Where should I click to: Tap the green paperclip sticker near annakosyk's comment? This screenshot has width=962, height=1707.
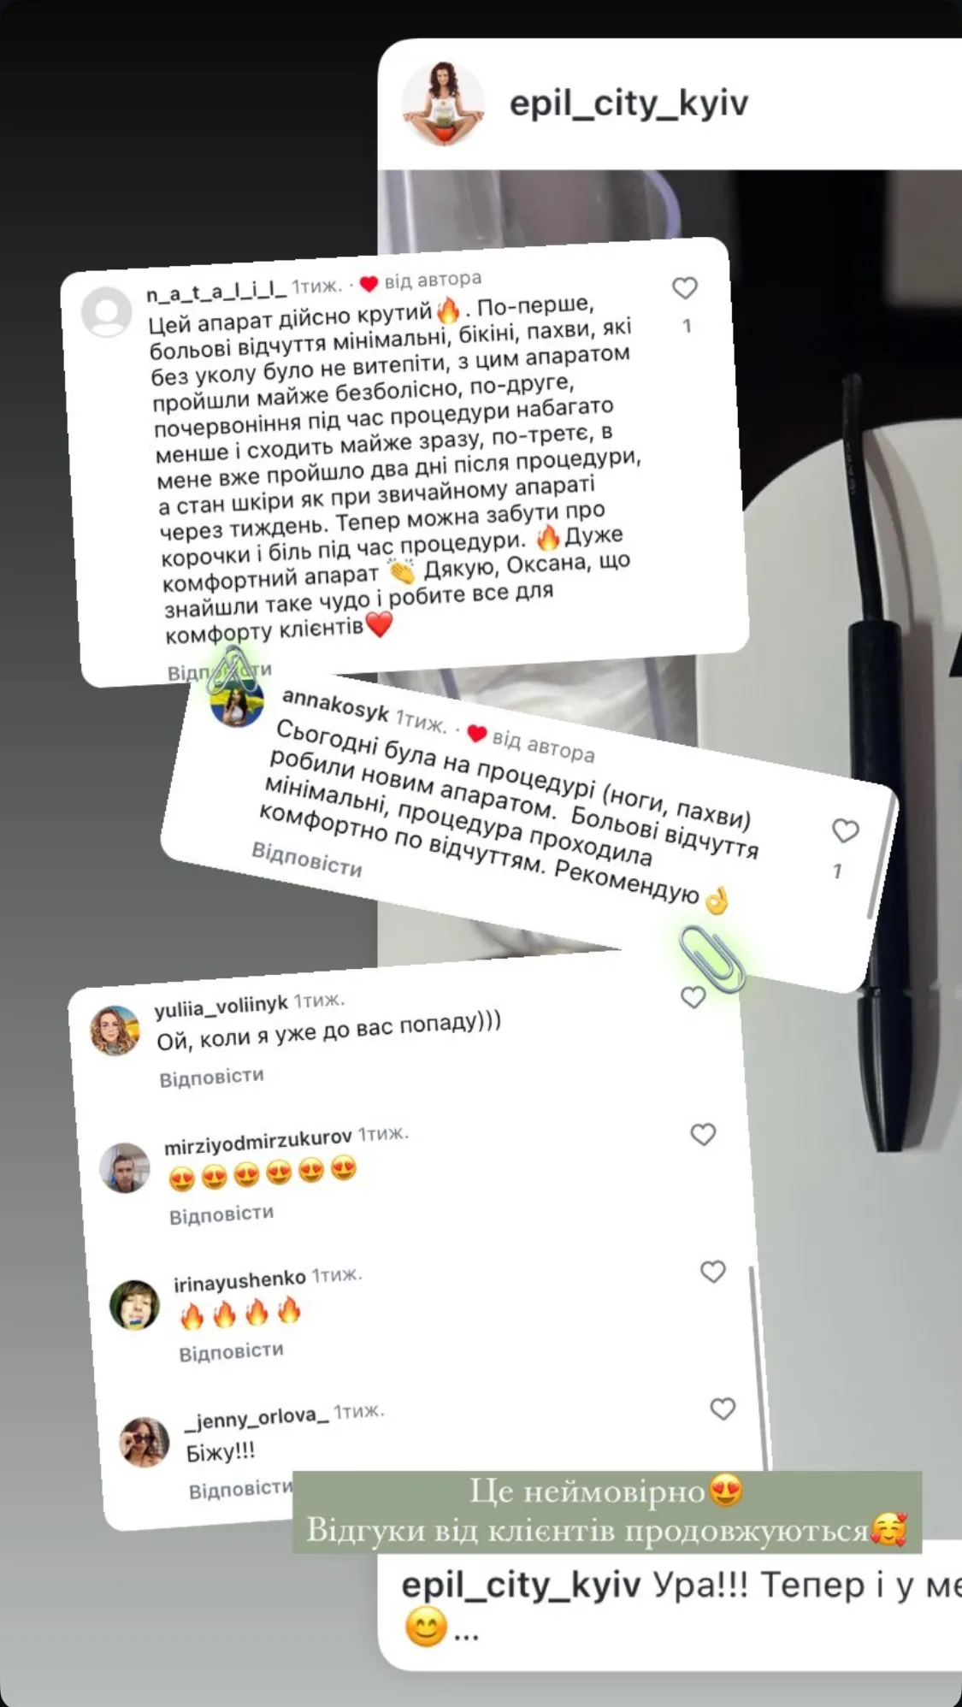tap(711, 959)
